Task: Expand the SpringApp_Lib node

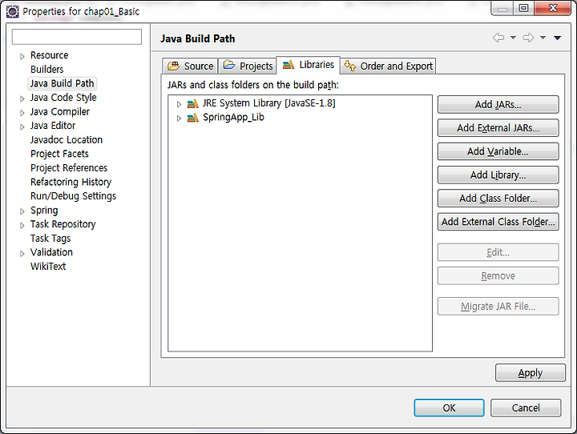Action: click(x=179, y=118)
